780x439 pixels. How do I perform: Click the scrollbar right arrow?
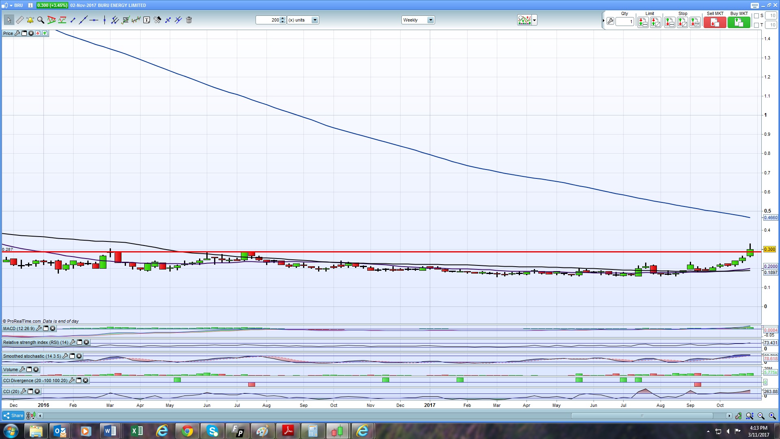pyautogui.click(x=729, y=416)
